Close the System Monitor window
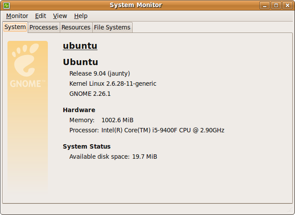This screenshot has width=295, height=215. click(x=287, y=5)
